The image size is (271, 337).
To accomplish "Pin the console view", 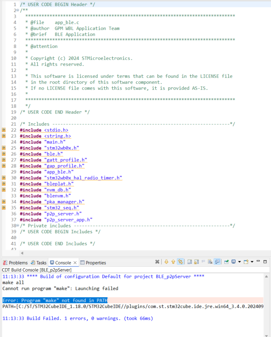I will pos(226,262).
